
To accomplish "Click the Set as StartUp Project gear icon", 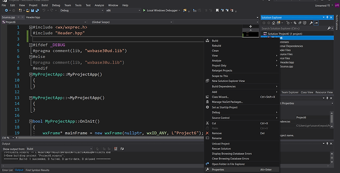I will coord(207,107).
